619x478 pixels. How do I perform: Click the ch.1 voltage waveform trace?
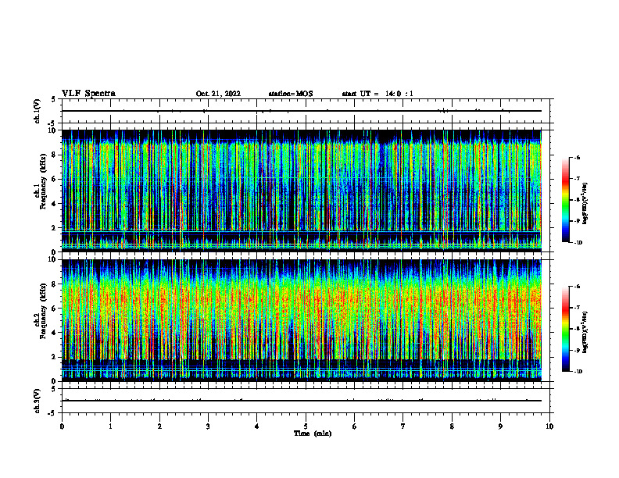302,111
